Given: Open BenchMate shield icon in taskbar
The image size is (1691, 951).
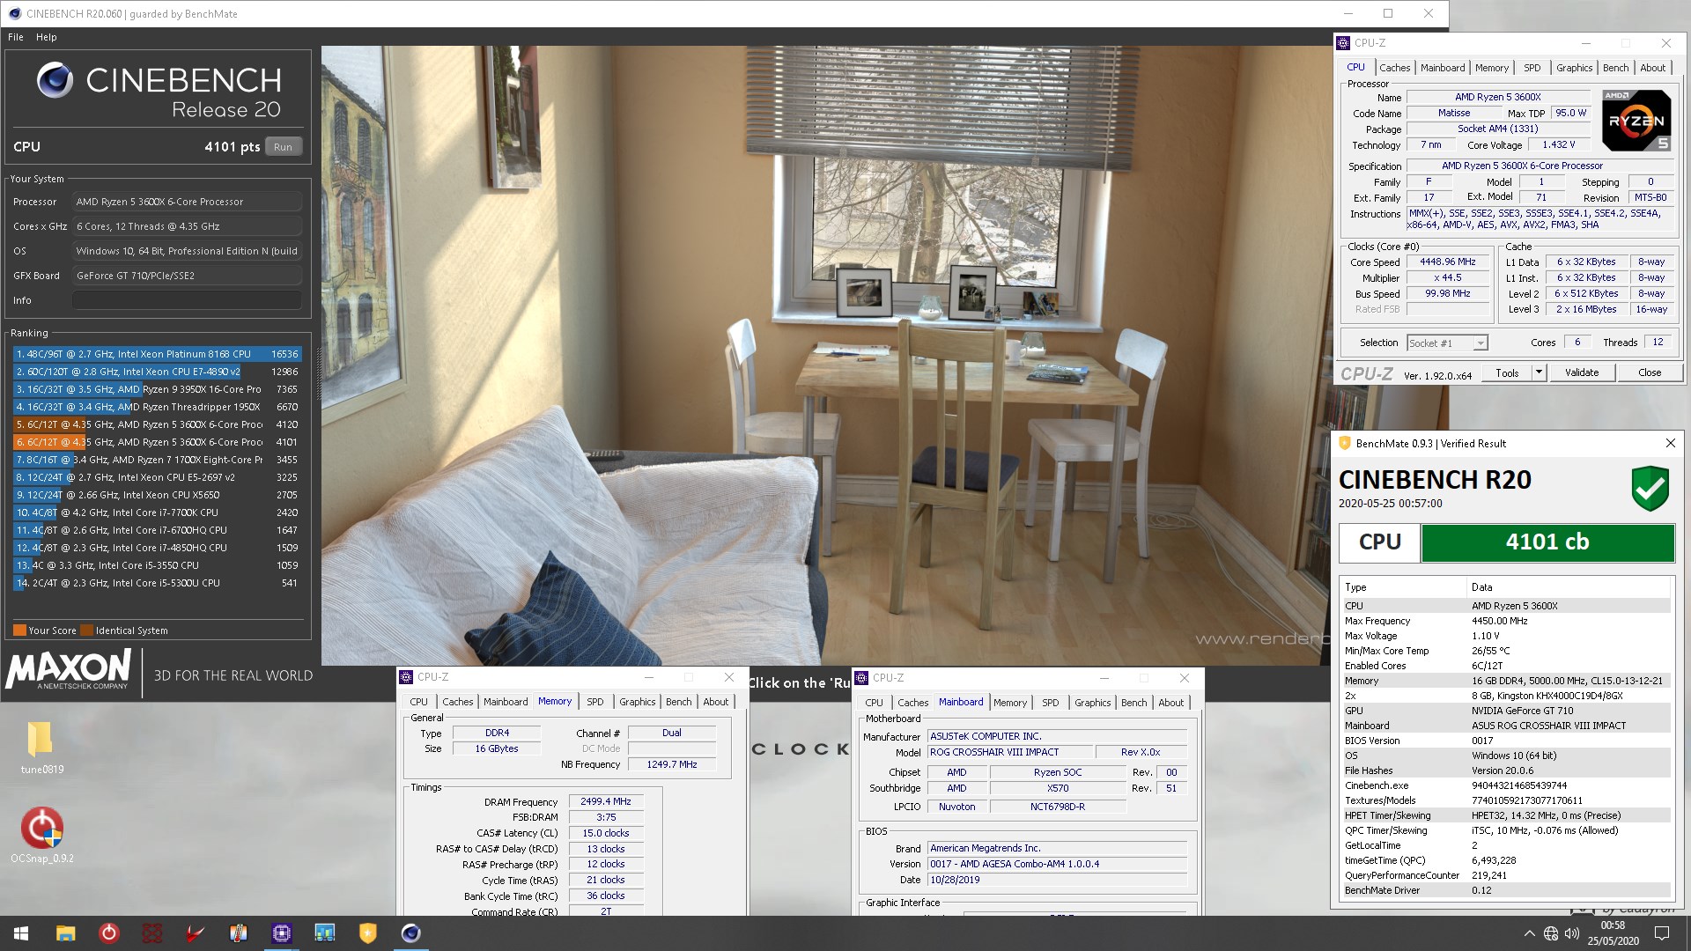Looking at the screenshot, I should pos(368,933).
